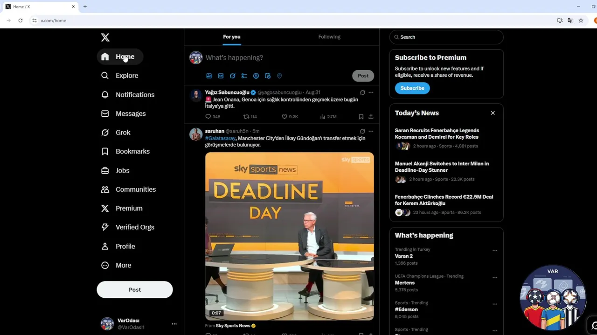The width and height of the screenshot is (597, 335).
Task: Open Grok explain on Yağız Sabuncuoğlu's post
Action: [x=362, y=93]
